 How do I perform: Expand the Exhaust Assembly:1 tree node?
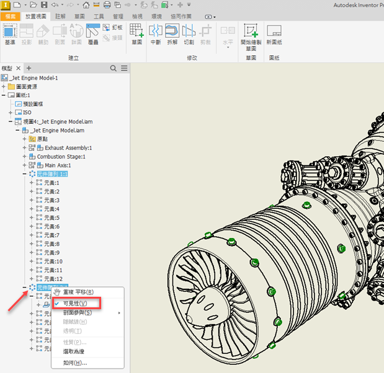(24, 148)
